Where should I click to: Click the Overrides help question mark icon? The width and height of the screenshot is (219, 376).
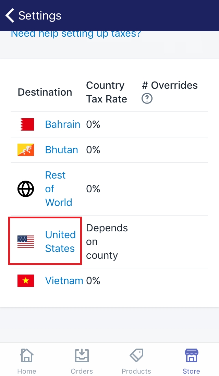147,99
